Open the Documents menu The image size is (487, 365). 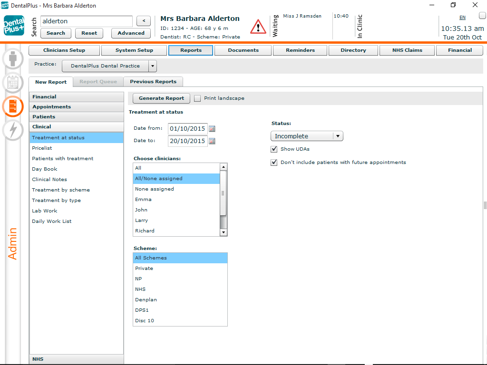243,50
